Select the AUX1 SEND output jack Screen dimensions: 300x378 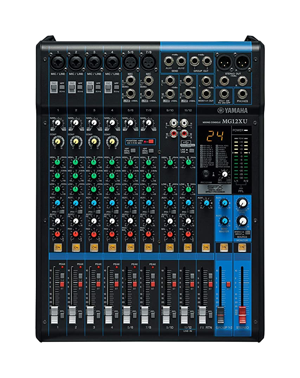click(x=169, y=61)
